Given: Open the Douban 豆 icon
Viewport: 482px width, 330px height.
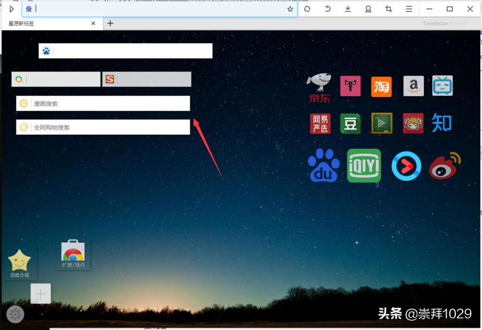Looking at the screenshot, I should [x=350, y=123].
